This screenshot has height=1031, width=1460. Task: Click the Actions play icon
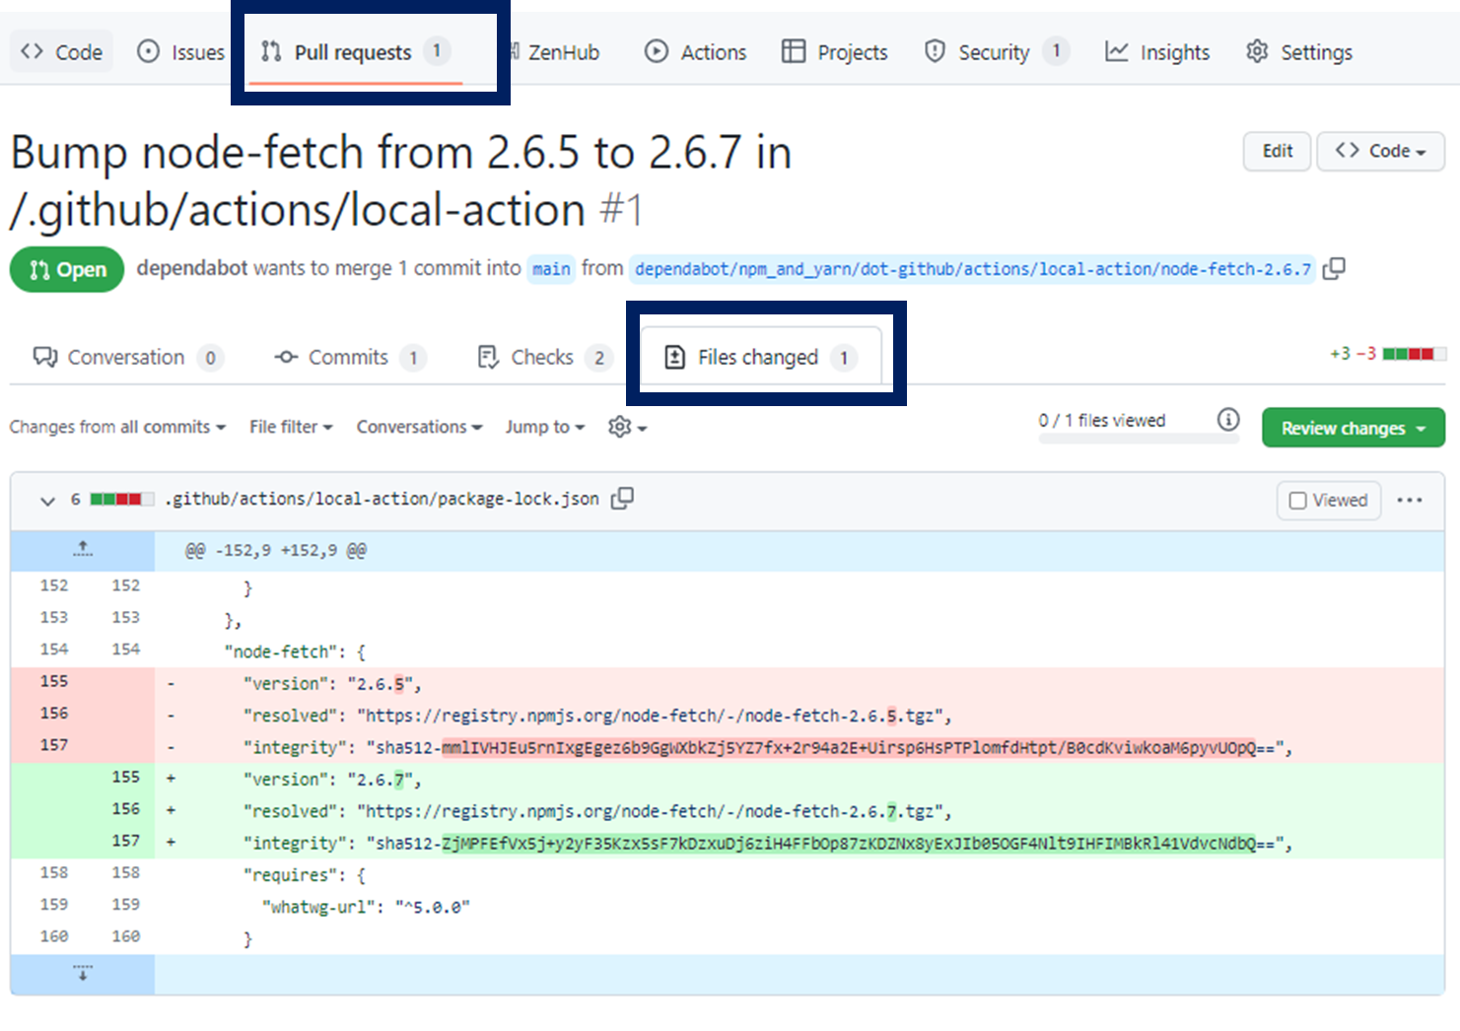[x=657, y=51]
